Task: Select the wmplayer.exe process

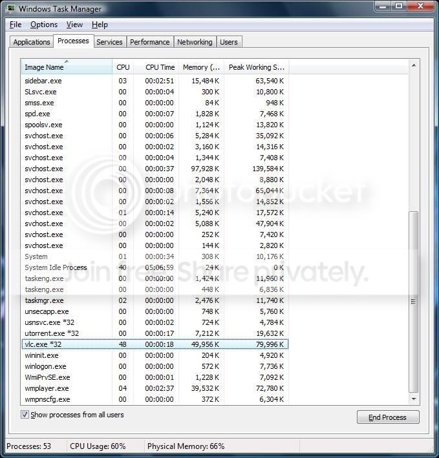Action: (x=155, y=388)
